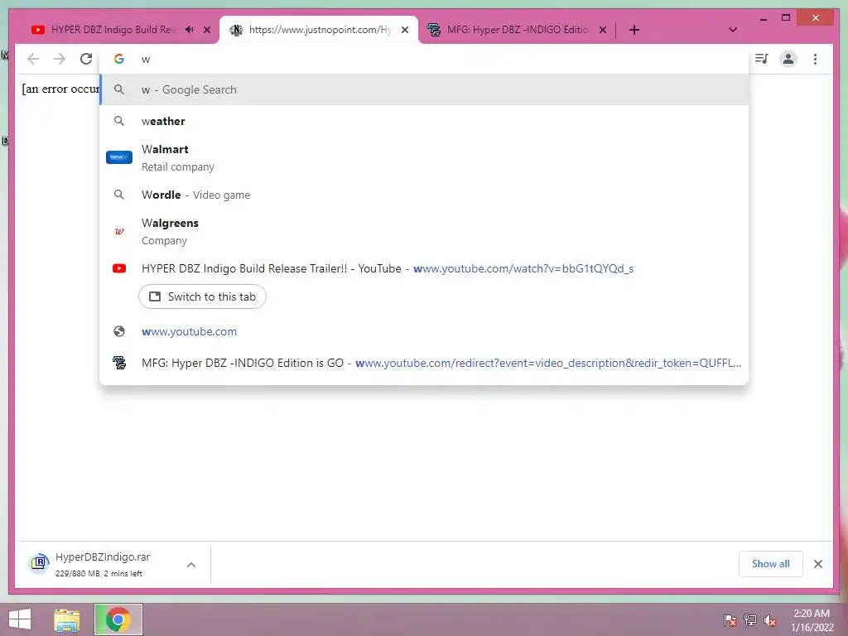Select MFG: Hyper DBZ -INDIGO Edition suggestion
Image resolution: width=848 pixels, height=636 pixels.
click(424, 363)
